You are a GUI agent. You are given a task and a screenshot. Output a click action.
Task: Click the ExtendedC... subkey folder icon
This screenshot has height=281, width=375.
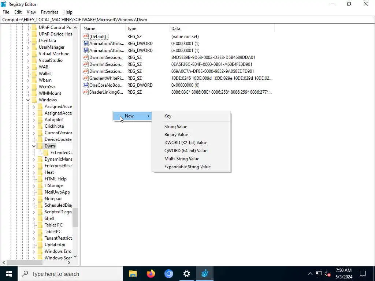pyautogui.click(x=46, y=153)
